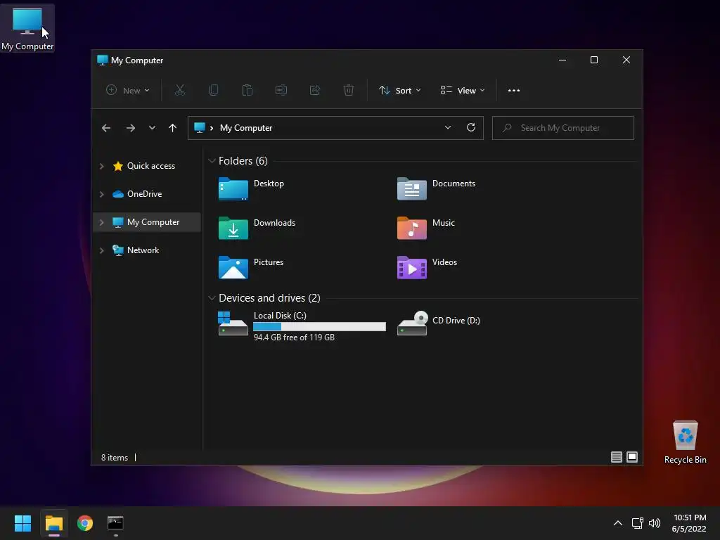Open the Pictures folder icon

click(233, 268)
